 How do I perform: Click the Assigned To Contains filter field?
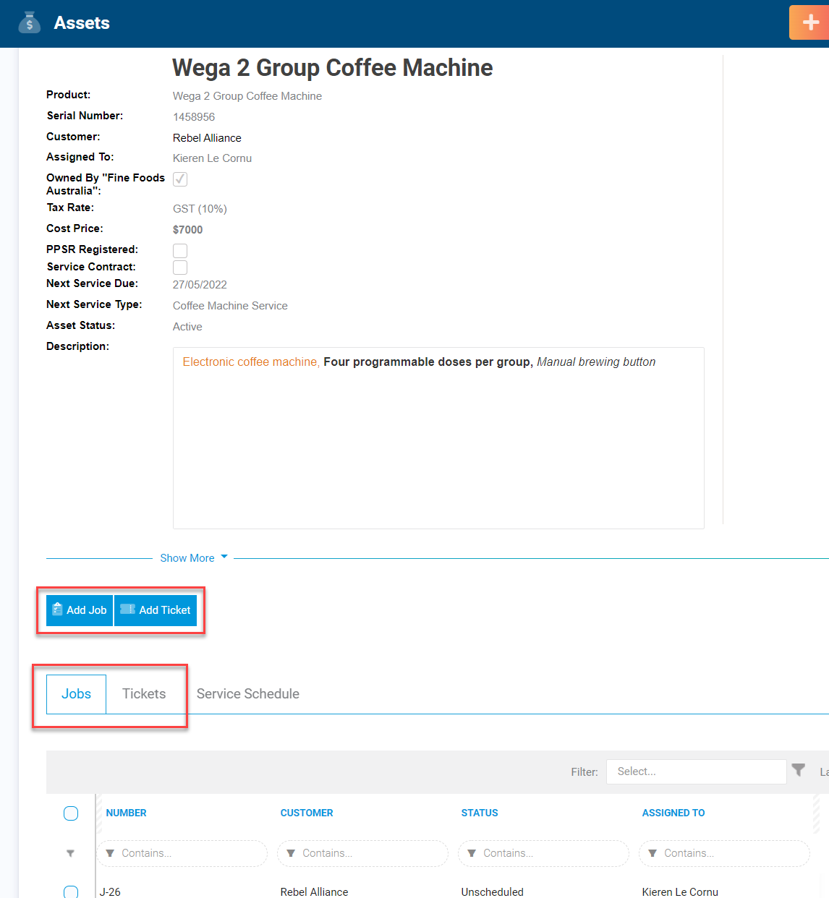tap(725, 853)
